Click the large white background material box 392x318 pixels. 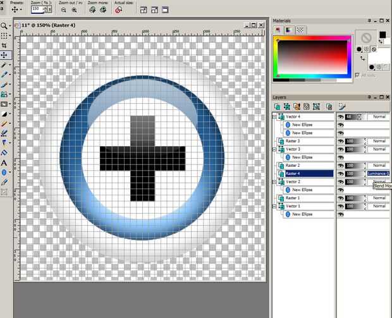[x=379, y=56]
